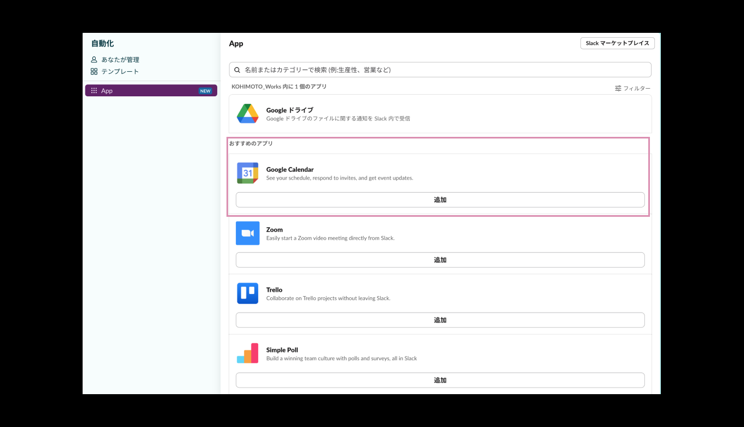Add Google Calendar with its 追加 button
This screenshot has width=744, height=427.
[440, 200]
